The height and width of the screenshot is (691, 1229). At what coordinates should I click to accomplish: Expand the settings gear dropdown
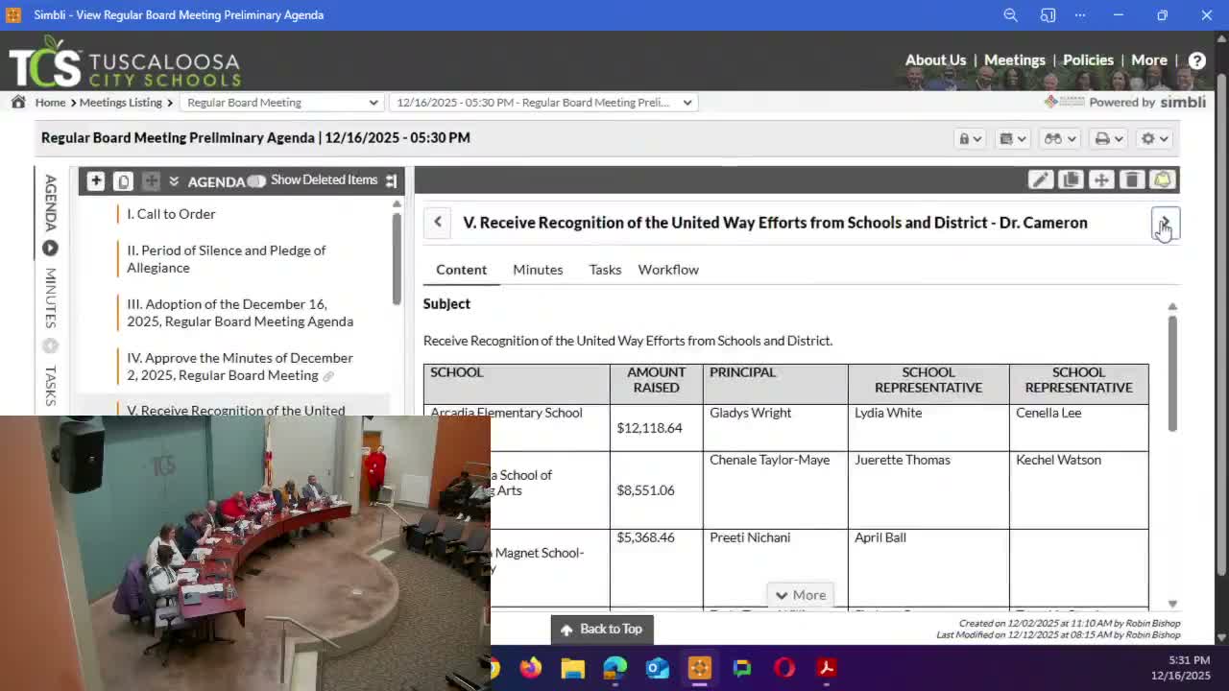pos(1154,138)
